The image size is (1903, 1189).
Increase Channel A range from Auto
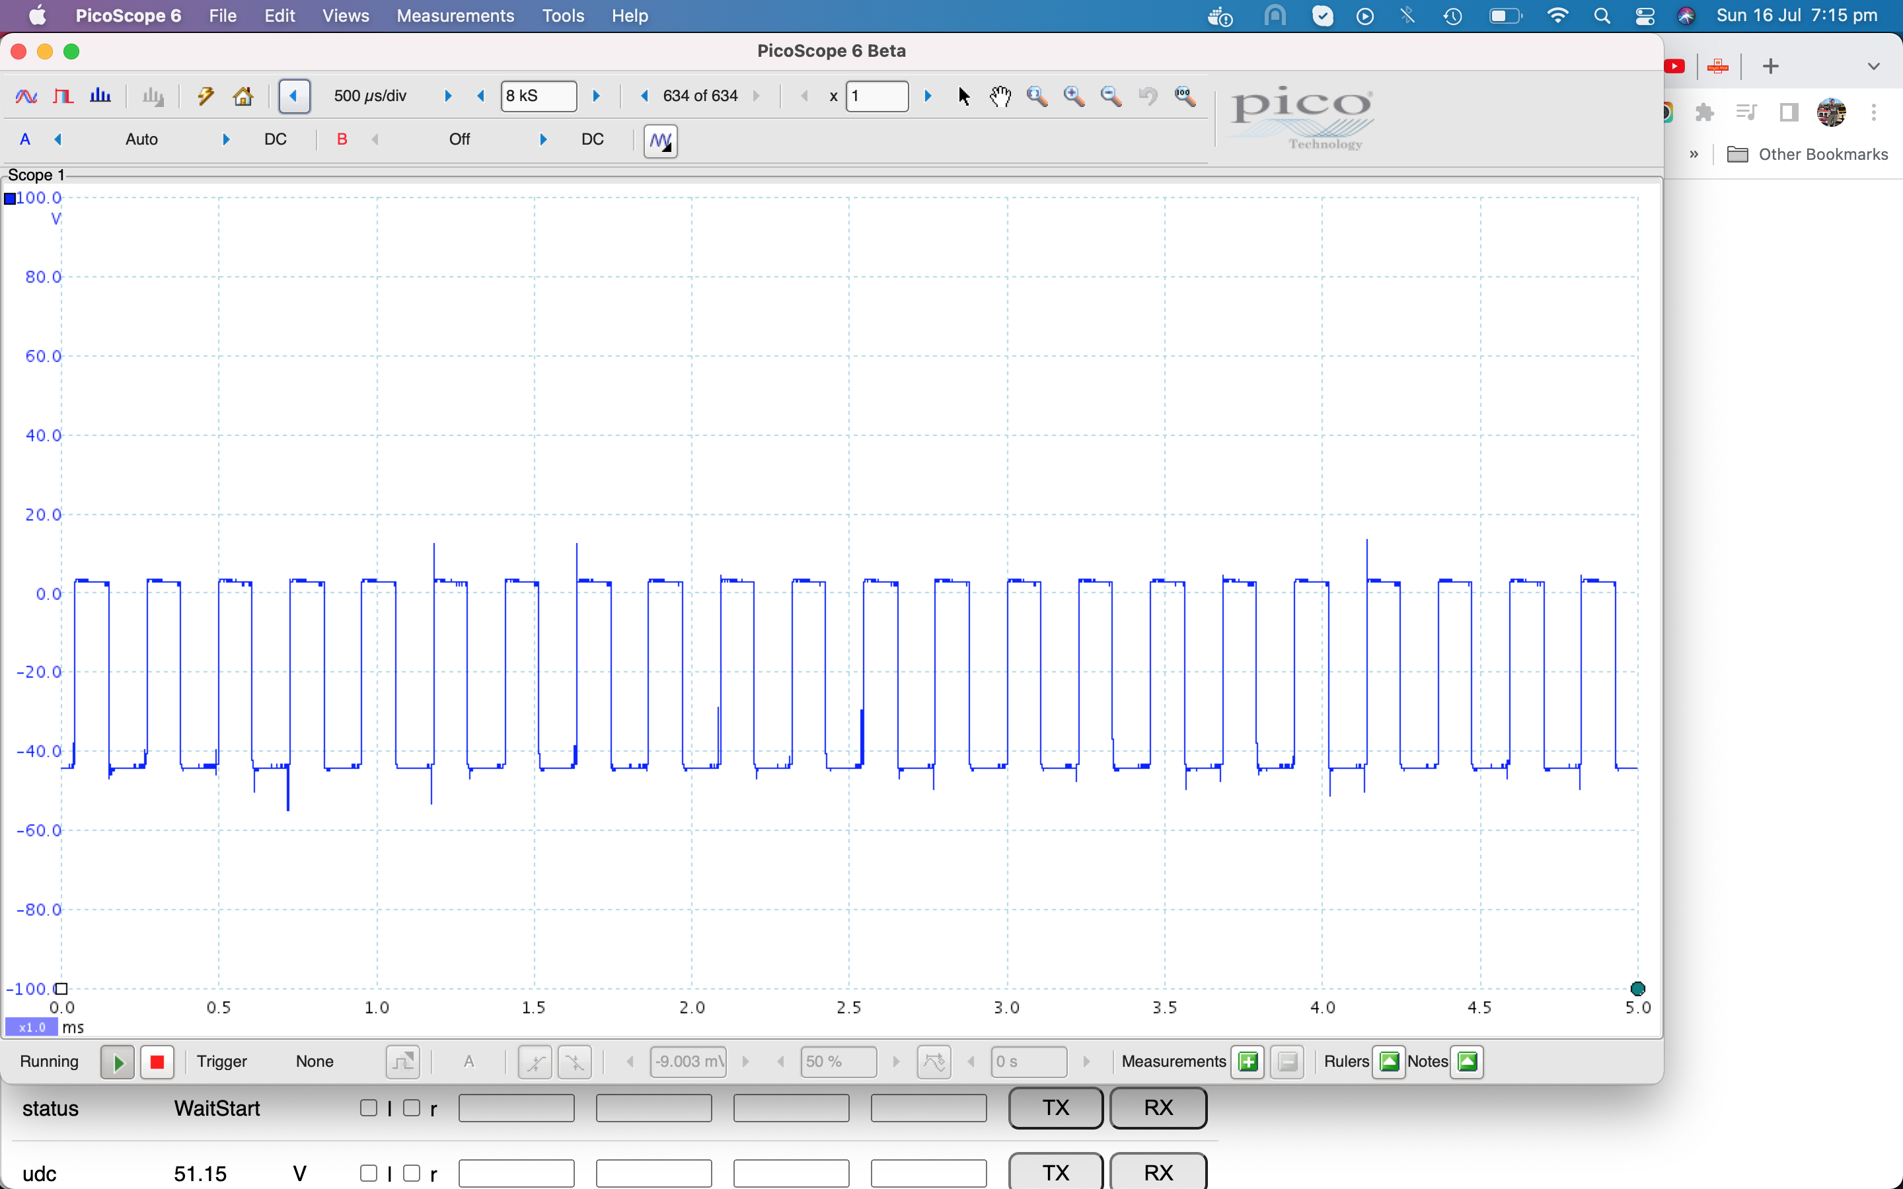point(227,140)
